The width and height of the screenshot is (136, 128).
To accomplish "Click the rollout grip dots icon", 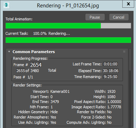I will [x=124, y=52].
